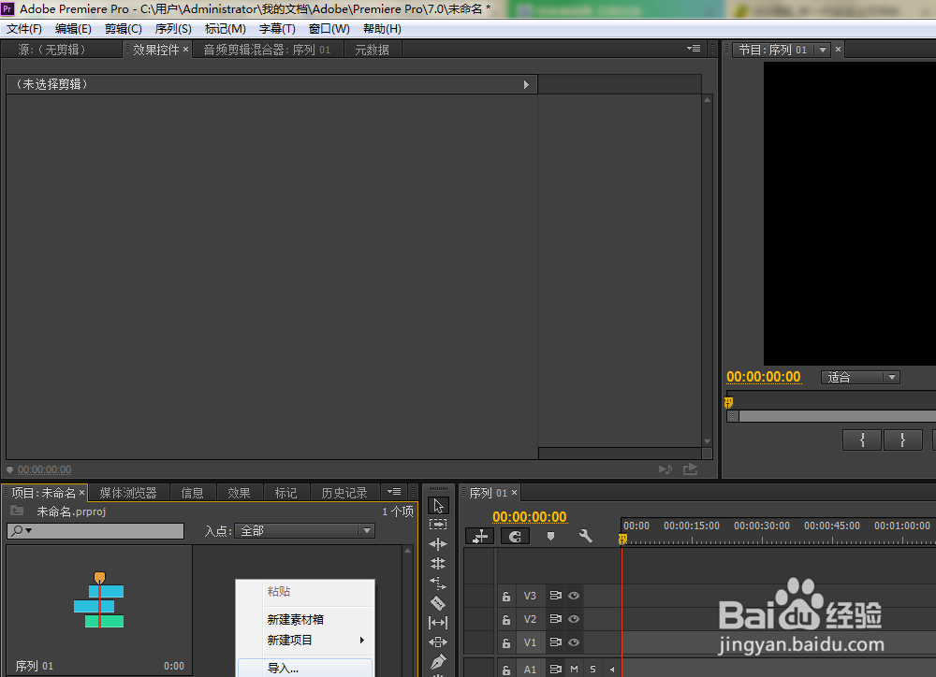Open the 帮助(H) menu

(x=382, y=29)
